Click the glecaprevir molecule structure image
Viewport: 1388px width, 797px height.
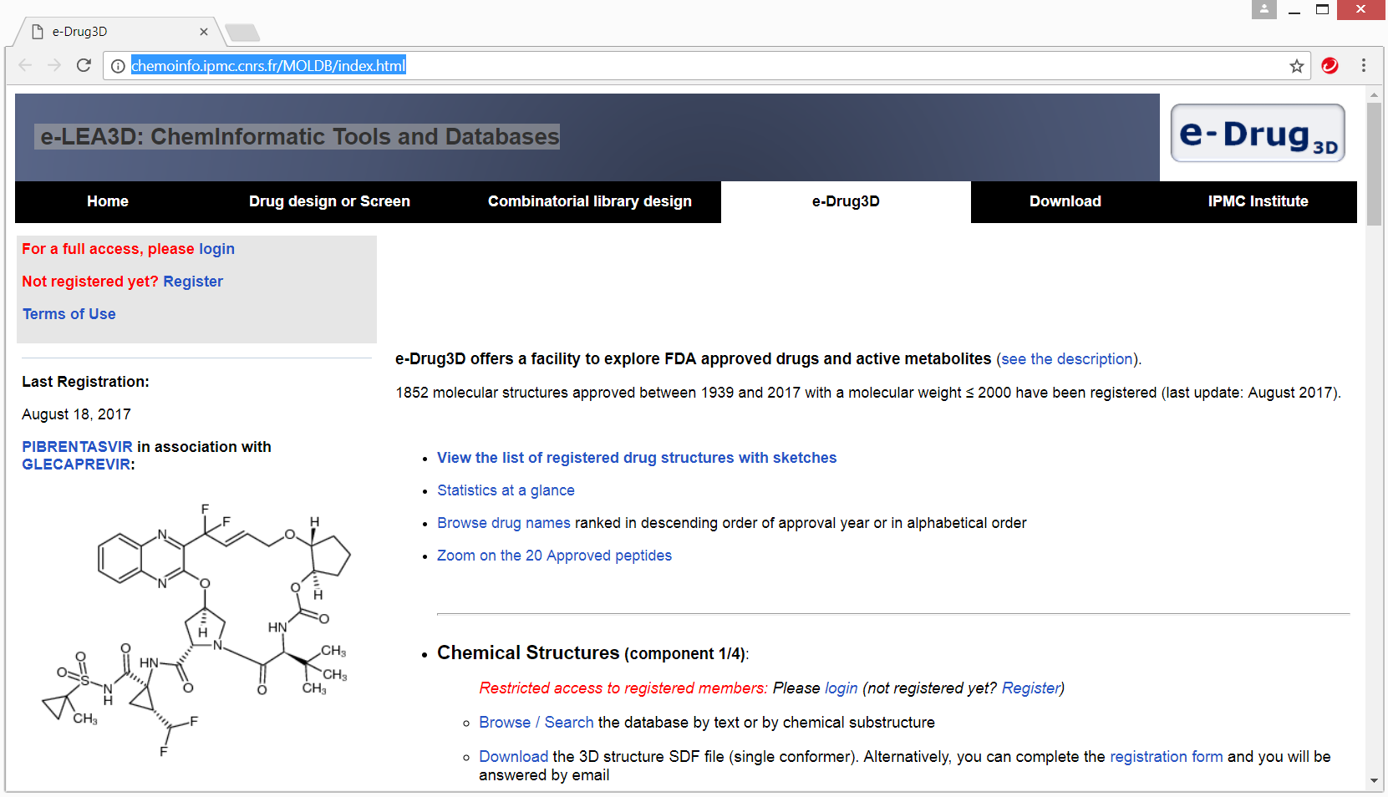click(x=196, y=631)
